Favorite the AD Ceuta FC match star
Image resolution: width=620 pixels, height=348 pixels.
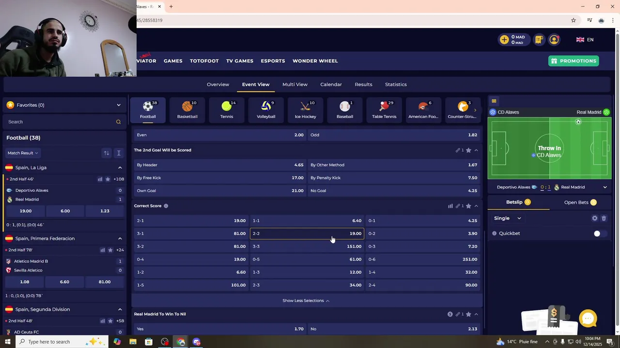pyautogui.click(x=110, y=321)
